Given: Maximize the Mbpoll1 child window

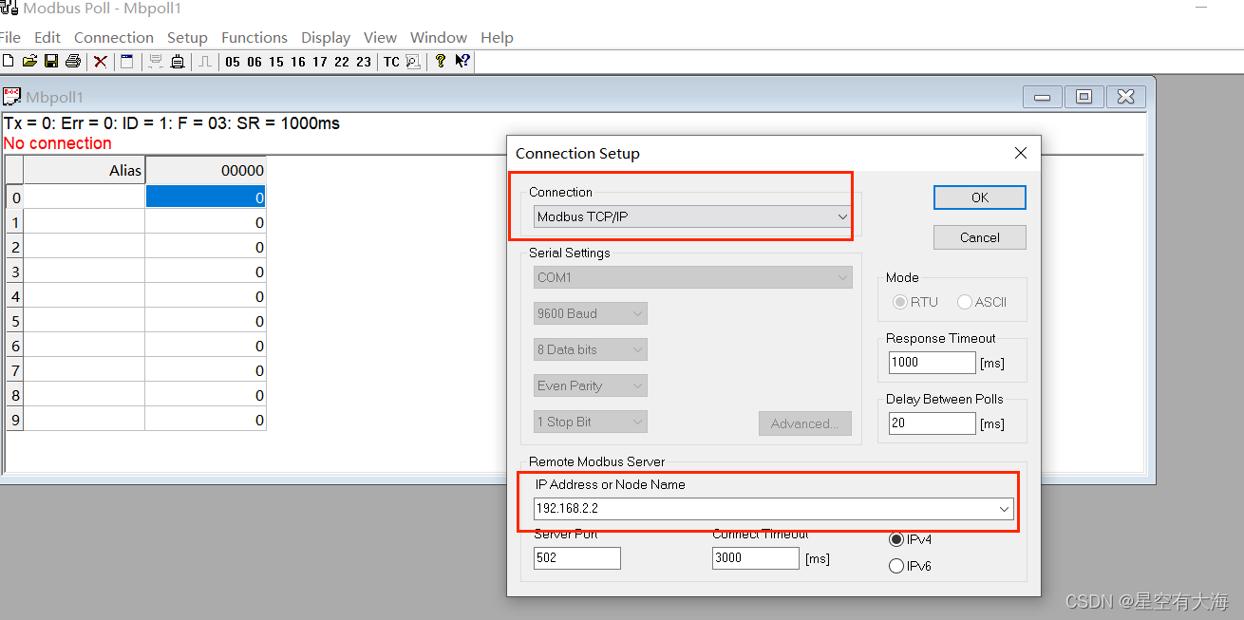Looking at the screenshot, I should tap(1084, 97).
